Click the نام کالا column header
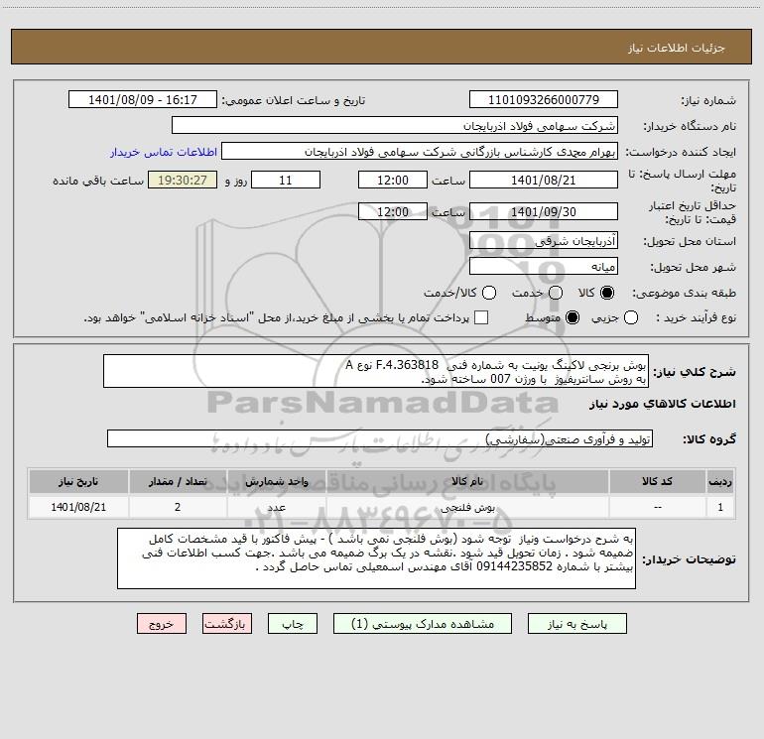764x739 pixels. click(467, 481)
